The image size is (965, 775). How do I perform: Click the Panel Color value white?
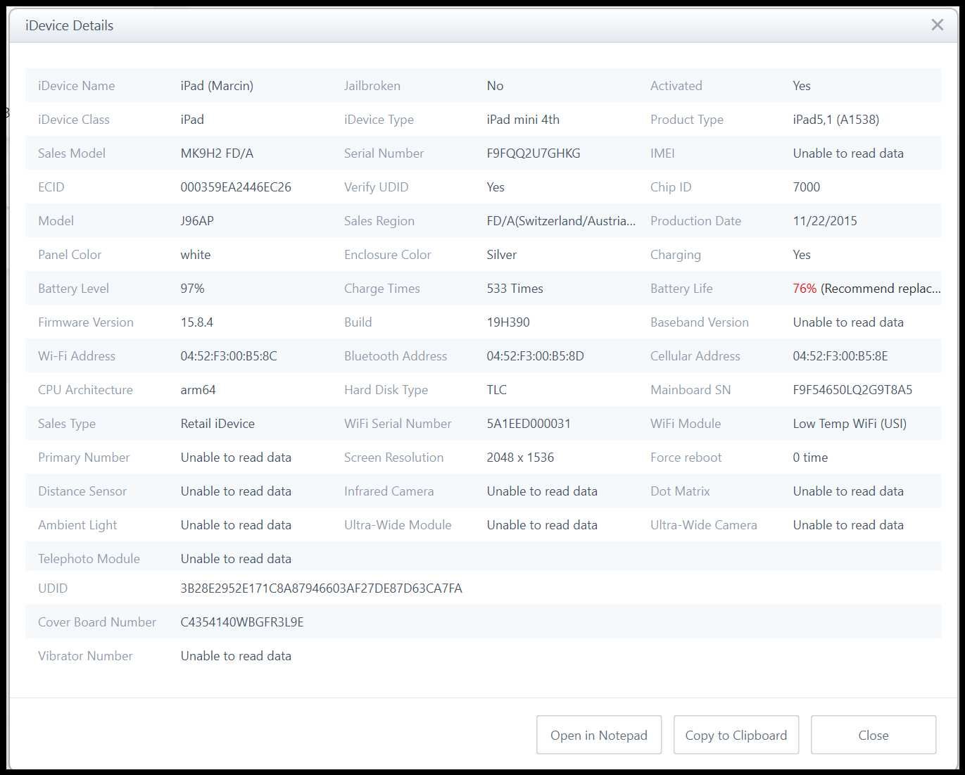[196, 255]
